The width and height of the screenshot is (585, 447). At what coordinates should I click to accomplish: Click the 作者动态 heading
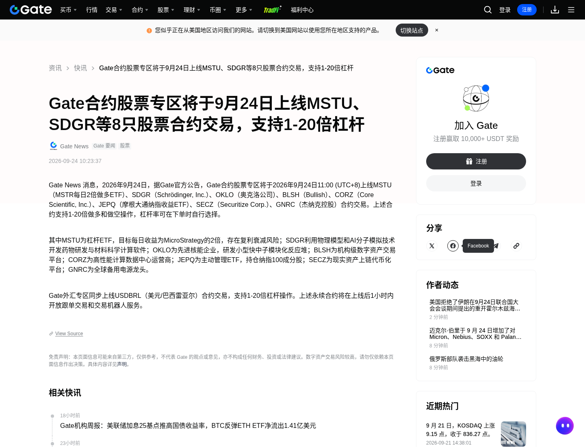pos(442,285)
